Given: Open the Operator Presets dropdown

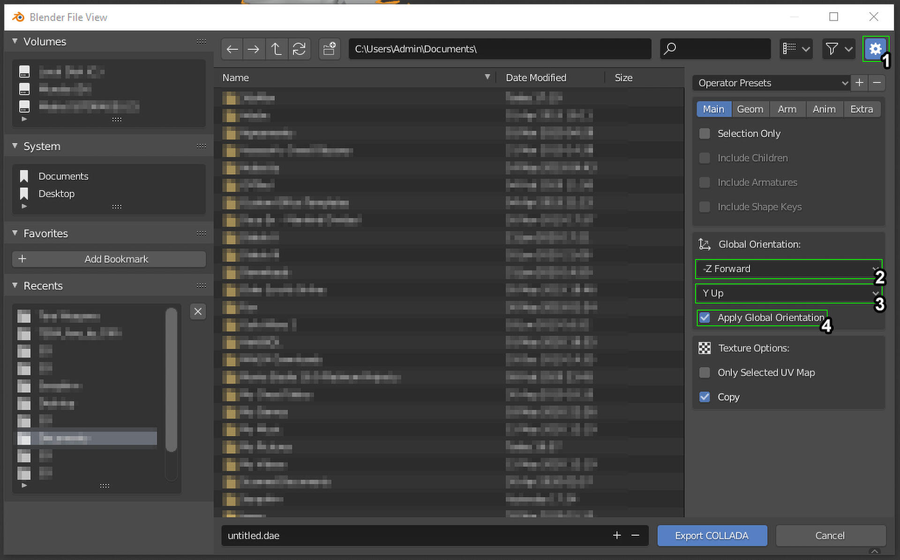Looking at the screenshot, I should pyautogui.click(x=771, y=83).
